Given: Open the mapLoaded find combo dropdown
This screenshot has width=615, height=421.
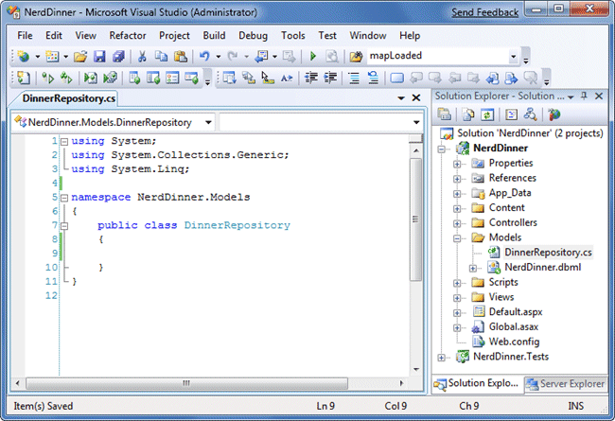Looking at the screenshot, I should click(514, 57).
